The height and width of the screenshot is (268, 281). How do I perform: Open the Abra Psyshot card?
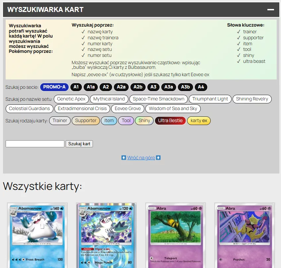(x=245, y=235)
